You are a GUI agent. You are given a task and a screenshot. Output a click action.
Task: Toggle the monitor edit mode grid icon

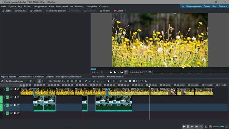tap(126, 72)
